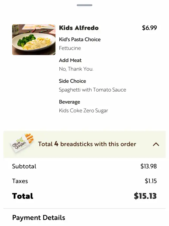Tap the Fettucine pasta selection
This screenshot has height=226, width=169.
pyautogui.click(x=70, y=48)
